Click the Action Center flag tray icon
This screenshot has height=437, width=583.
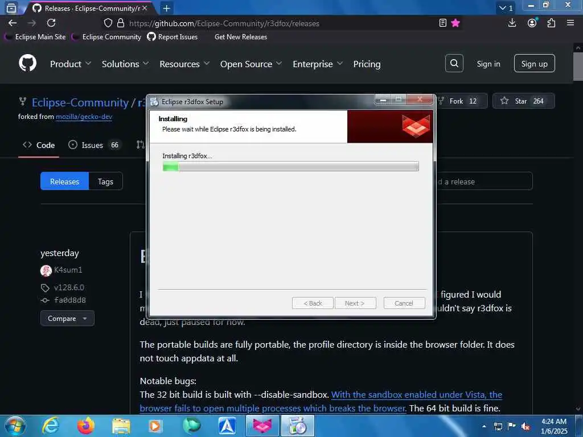click(512, 426)
